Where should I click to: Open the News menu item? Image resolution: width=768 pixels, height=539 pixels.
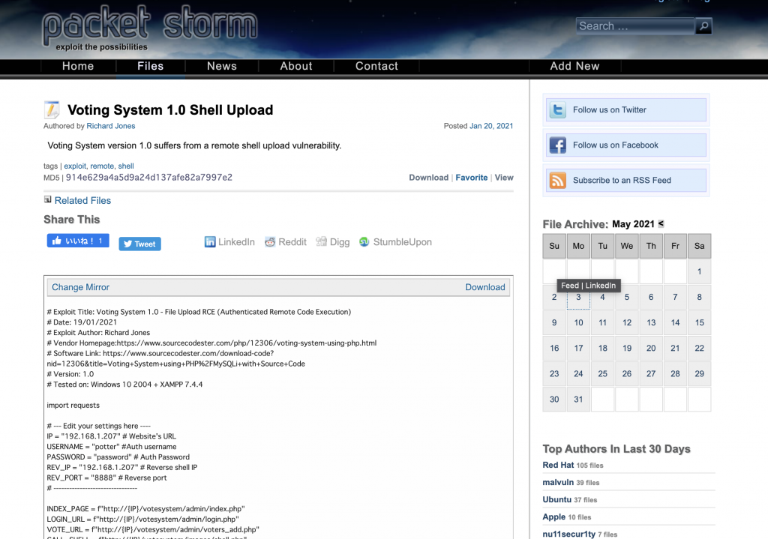(222, 66)
